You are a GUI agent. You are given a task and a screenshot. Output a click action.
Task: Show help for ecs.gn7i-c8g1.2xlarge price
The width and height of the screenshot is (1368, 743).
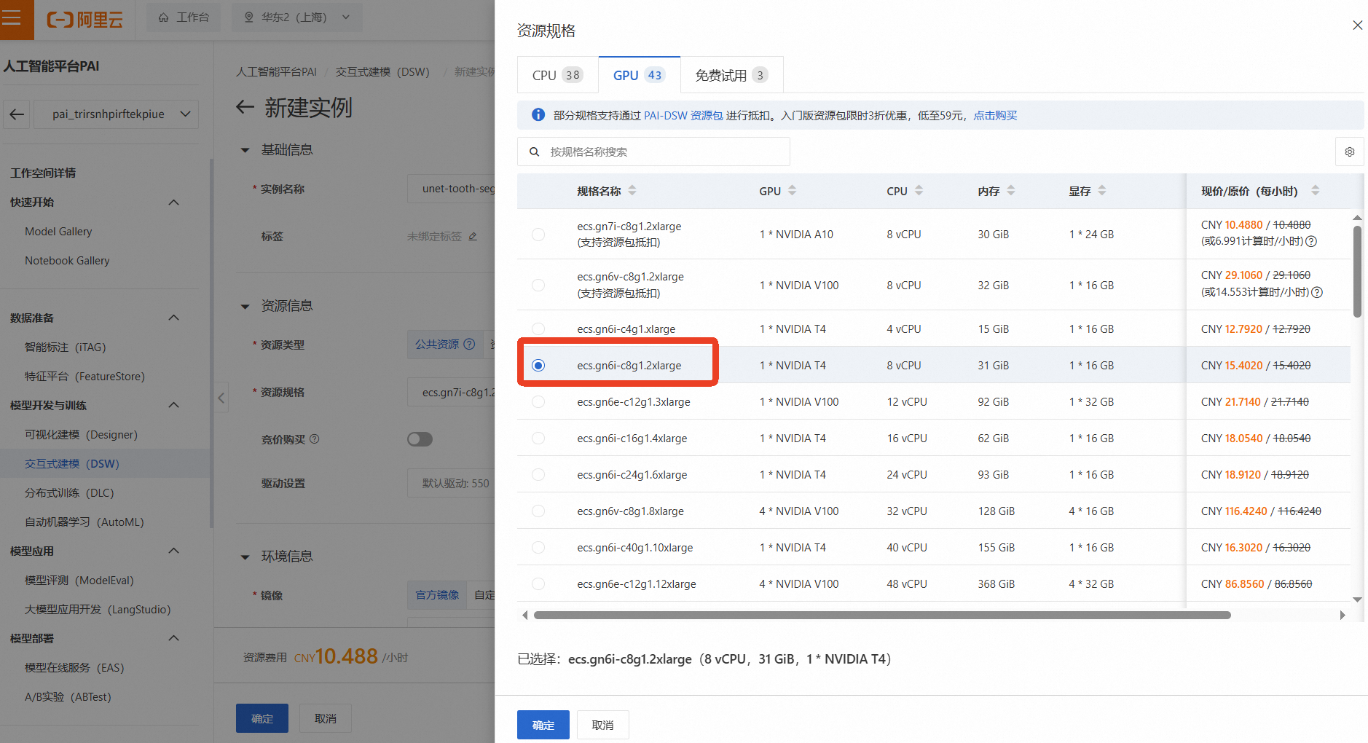pos(1311,242)
